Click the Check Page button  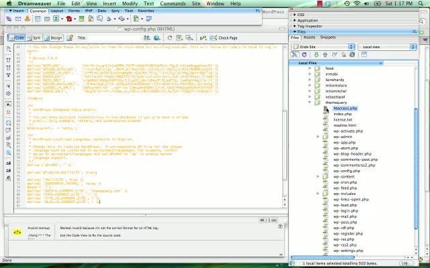pyautogui.click(x=224, y=38)
